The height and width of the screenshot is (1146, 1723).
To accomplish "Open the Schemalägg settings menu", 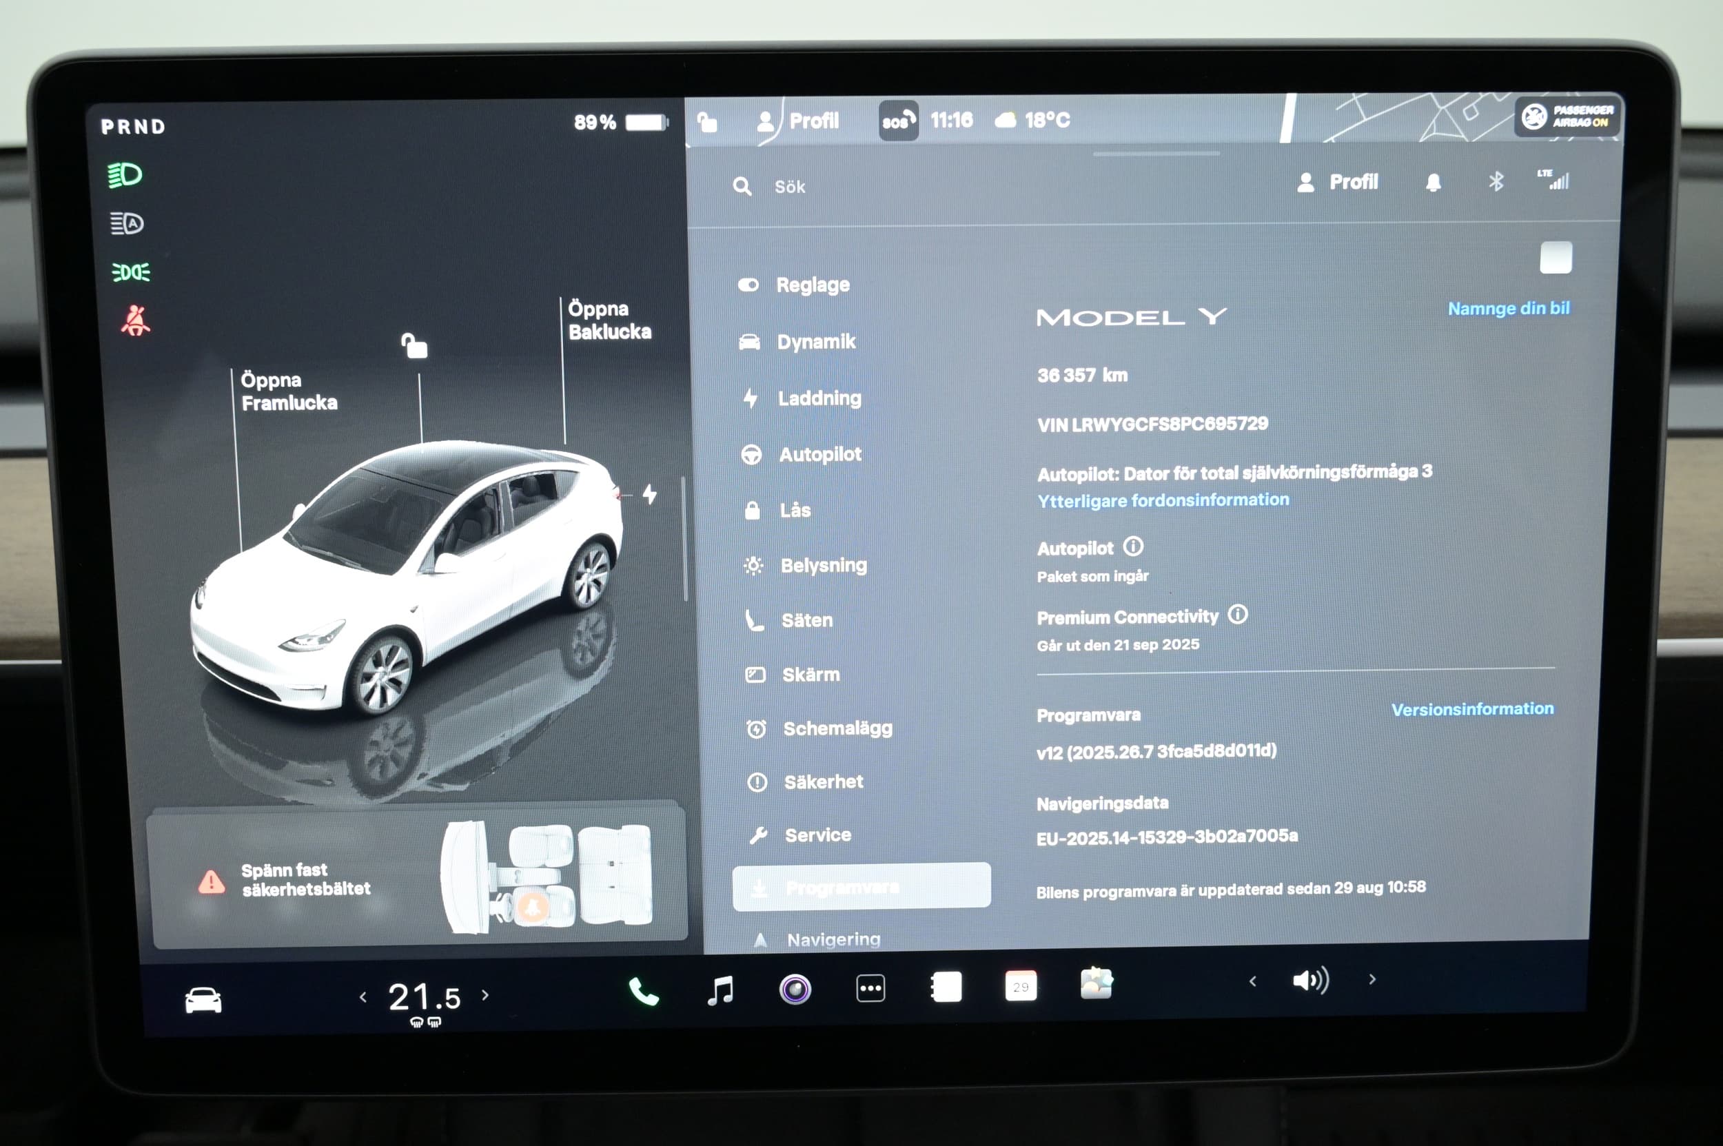I will click(x=819, y=728).
